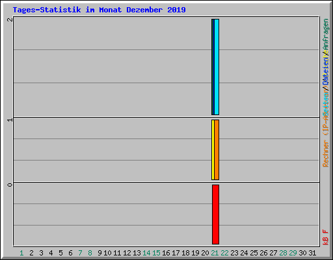Click day '24' on the x-axis
This screenshot has height=260, width=333.
(244, 253)
